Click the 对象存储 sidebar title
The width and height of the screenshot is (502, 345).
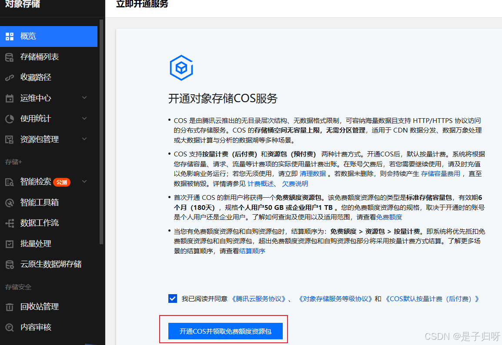pos(23,4)
